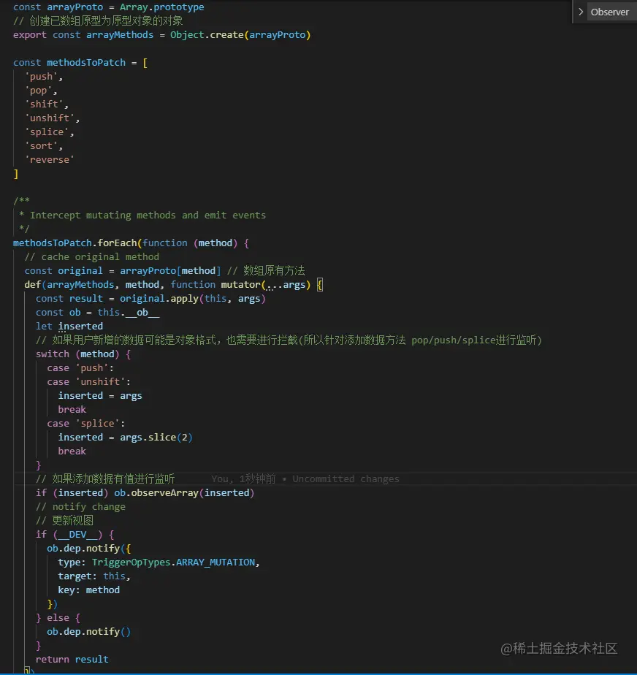Click the highlighted opening brace after mutator args
The width and height of the screenshot is (637, 675).
pos(320,285)
